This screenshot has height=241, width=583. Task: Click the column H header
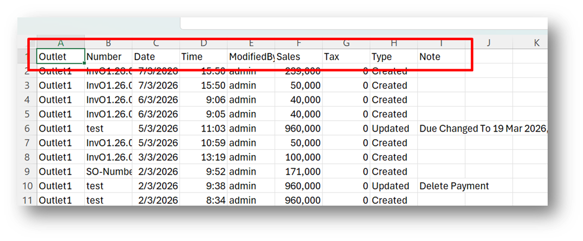394,43
